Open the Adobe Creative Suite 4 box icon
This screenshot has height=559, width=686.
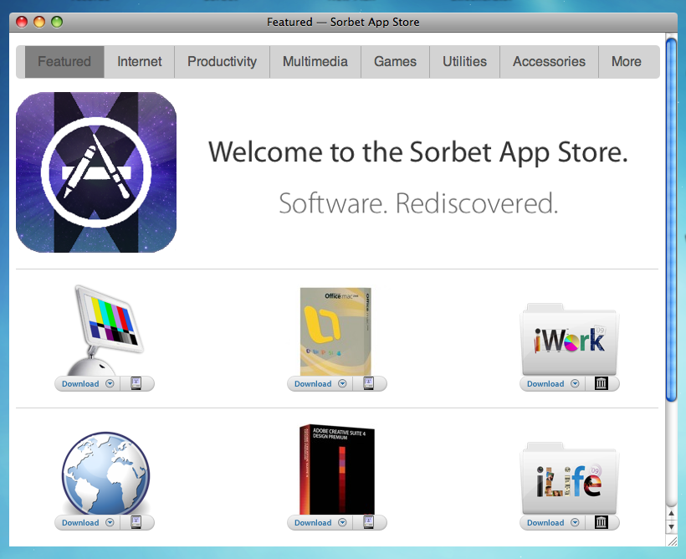[x=337, y=469]
